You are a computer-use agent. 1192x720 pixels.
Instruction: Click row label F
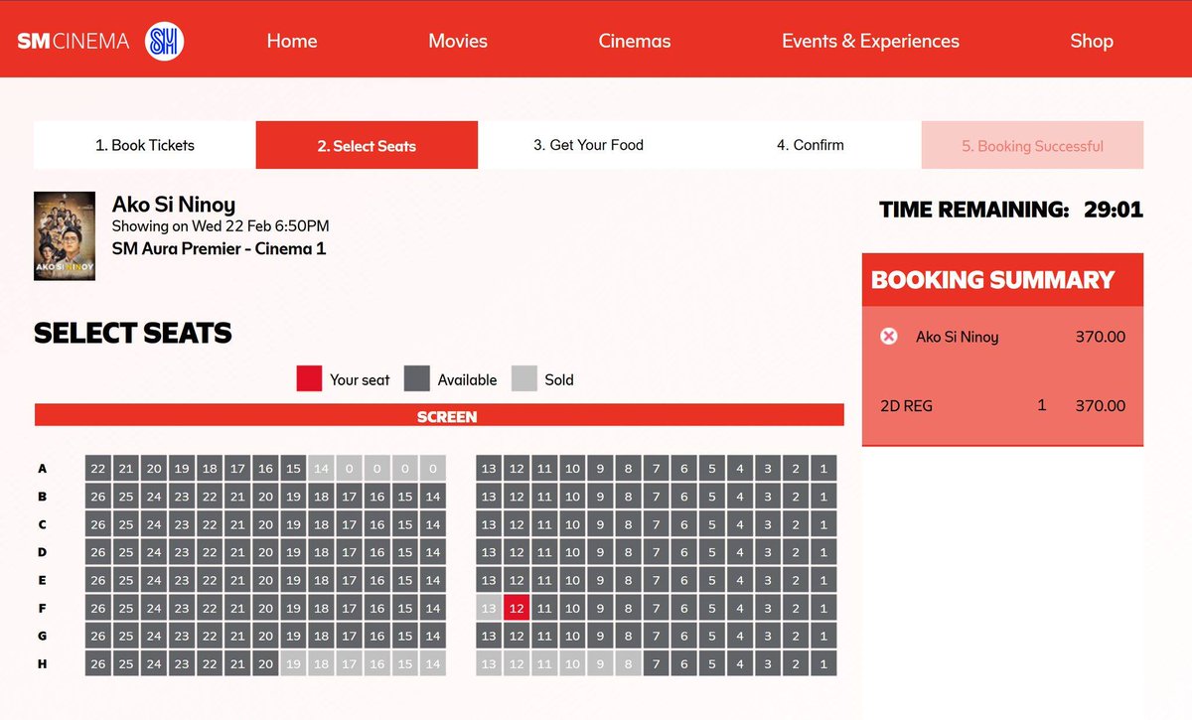coord(42,608)
